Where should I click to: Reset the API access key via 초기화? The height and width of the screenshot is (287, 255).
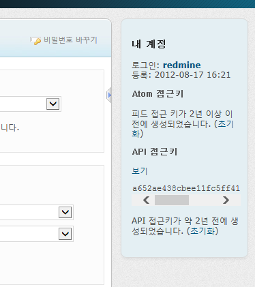pyautogui.click(x=202, y=231)
